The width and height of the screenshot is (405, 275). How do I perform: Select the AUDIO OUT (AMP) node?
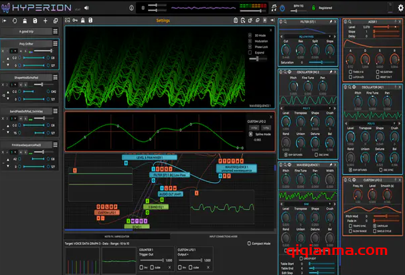[170, 194]
